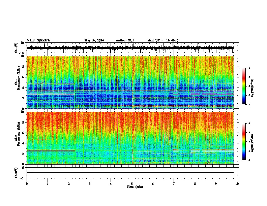Screen dimensions: 267x206
Task: Click the "Time (min)" axis label
Action: coord(135,187)
